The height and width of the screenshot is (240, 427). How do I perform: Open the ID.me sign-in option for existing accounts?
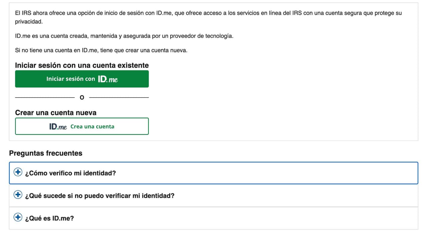82,79
